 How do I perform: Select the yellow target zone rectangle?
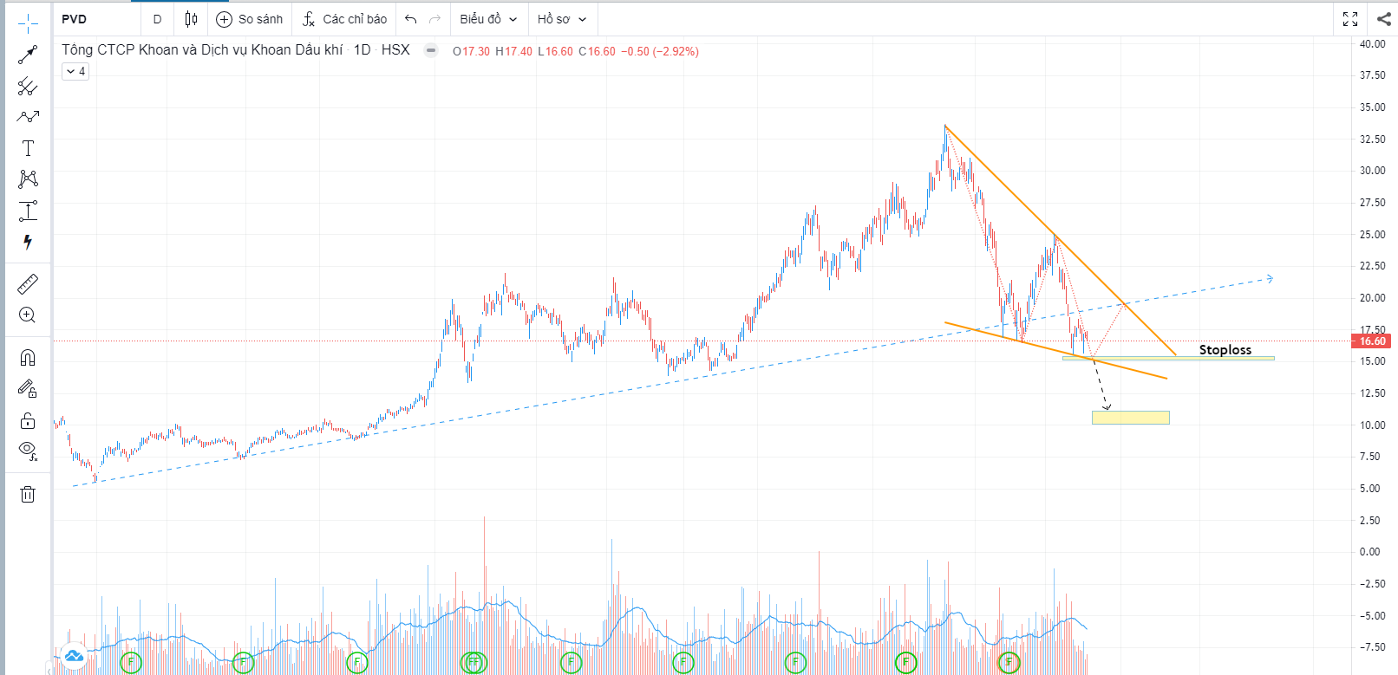[1131, 418]
